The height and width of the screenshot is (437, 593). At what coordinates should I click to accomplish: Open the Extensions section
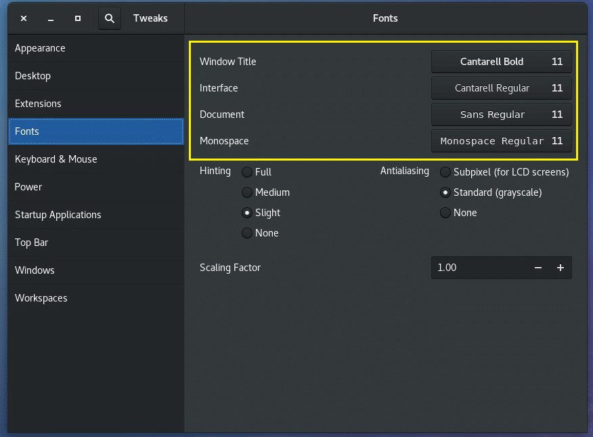(37, 104)
